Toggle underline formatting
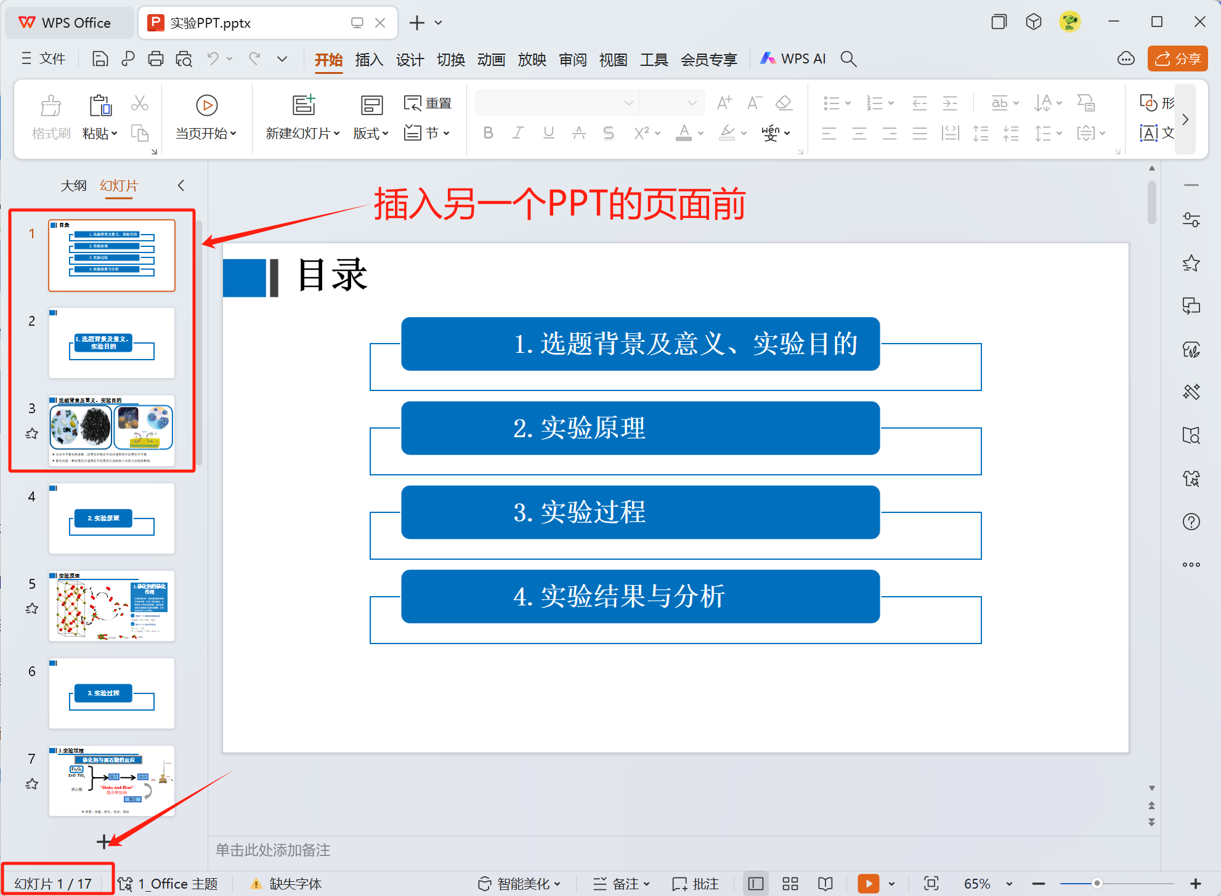This screenshot has height=896, width=1221. pos(548,132)
